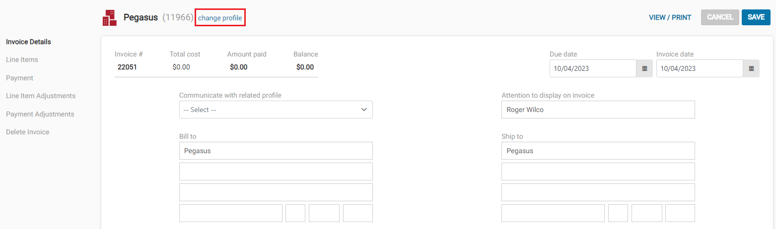Click the Ship to name field
This screenshot has width=776, height=229.
click(x=598, y=151)
